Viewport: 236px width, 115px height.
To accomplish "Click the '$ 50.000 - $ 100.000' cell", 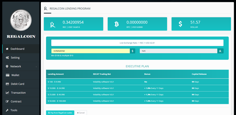I will [x=57, y=101].
